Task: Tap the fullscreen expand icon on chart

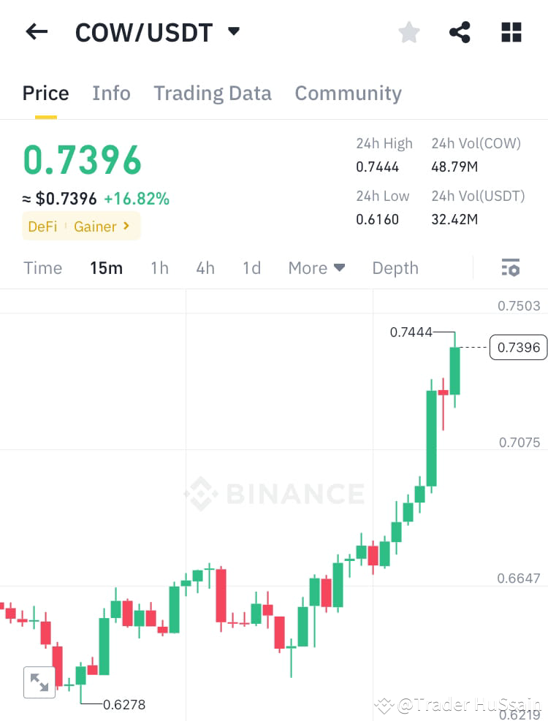Action: point(39,682)
